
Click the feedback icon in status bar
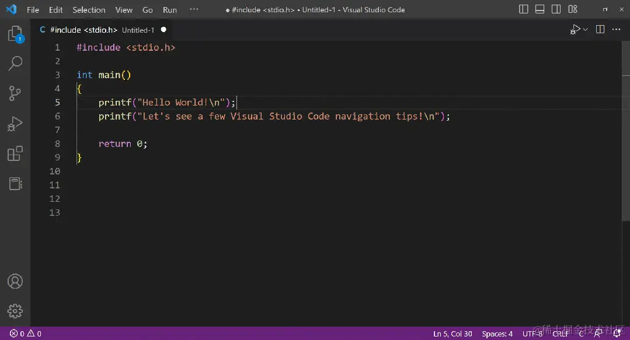[x=598, y=334]
